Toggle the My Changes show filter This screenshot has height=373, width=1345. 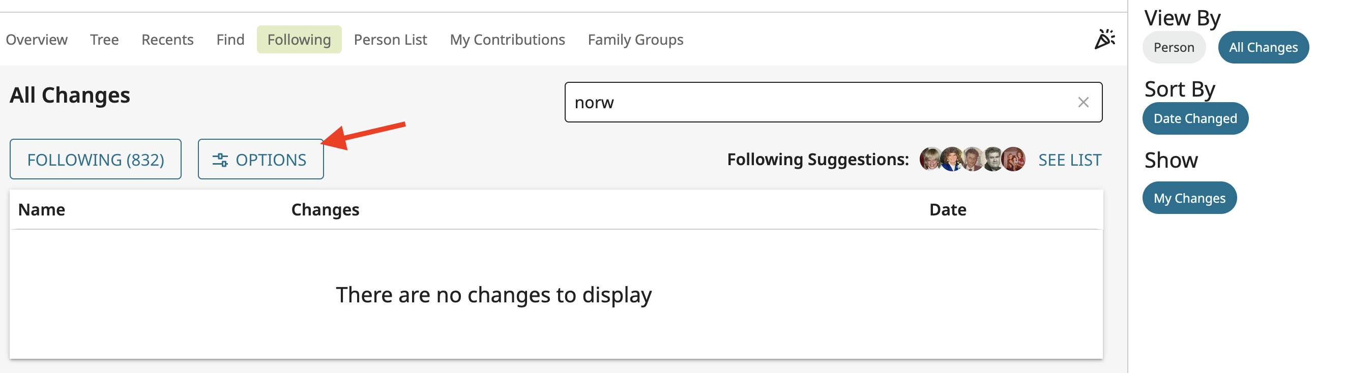tap(1189, 198)
